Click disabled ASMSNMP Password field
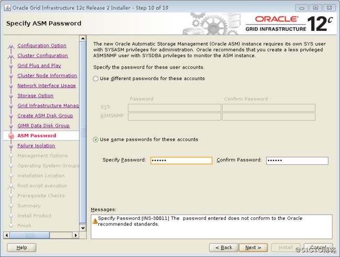Viewport: 340px width, 257px height. pos(174,116)
